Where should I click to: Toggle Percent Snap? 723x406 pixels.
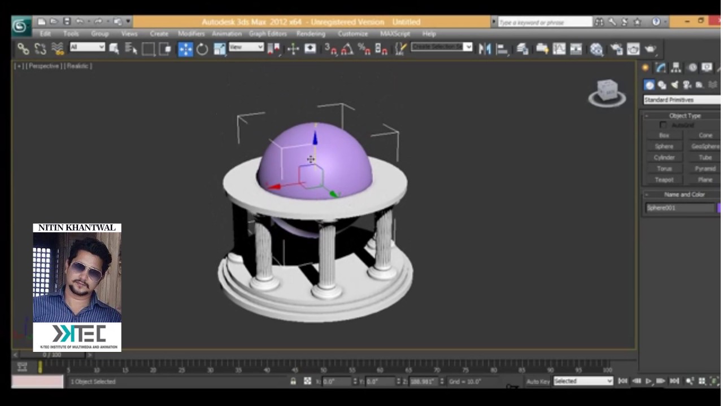tap(364, 49)
